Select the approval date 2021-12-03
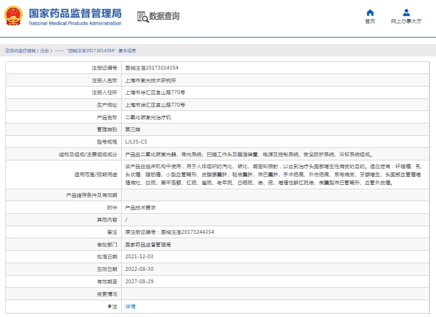 [x=139, y=257]
